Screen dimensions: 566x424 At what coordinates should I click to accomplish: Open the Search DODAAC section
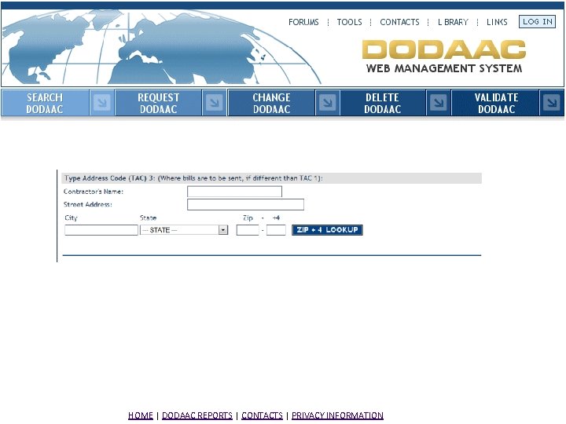pyautogui.click(x=45, y=103)
